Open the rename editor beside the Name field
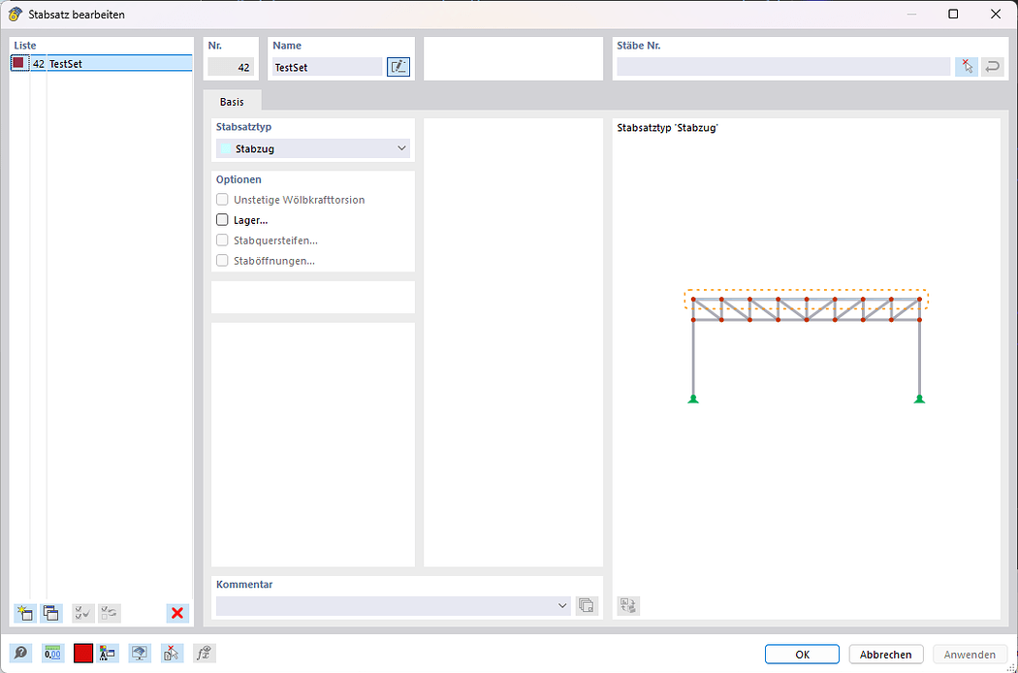 click(398, 66)
